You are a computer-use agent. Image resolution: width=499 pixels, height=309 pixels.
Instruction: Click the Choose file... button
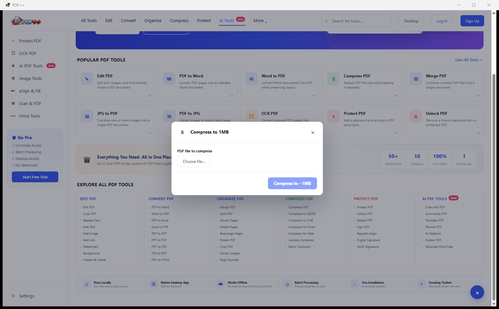click(194, 162)
